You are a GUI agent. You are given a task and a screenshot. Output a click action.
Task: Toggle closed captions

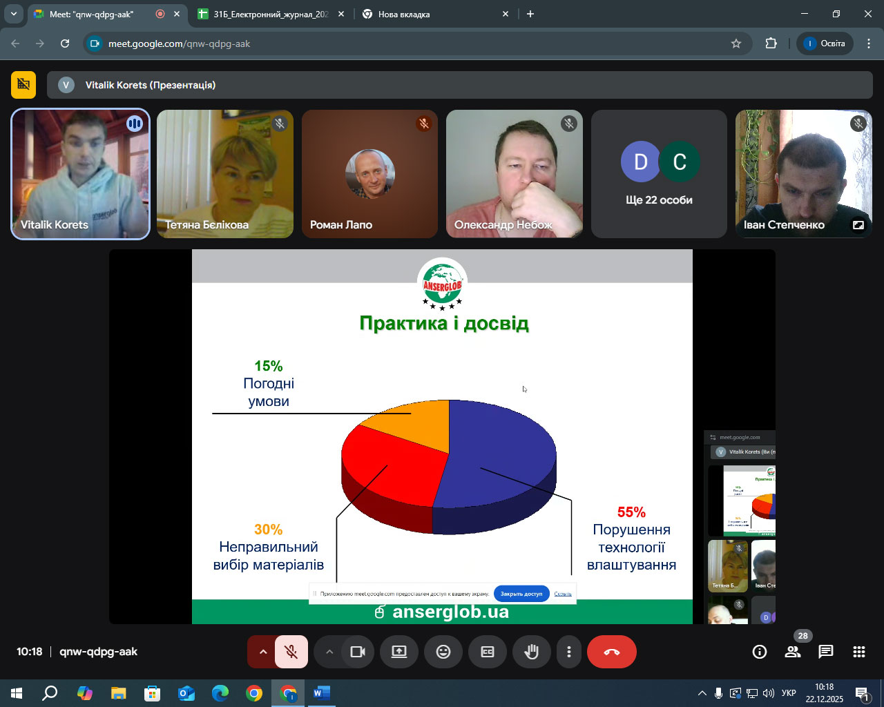coord(488,652)
